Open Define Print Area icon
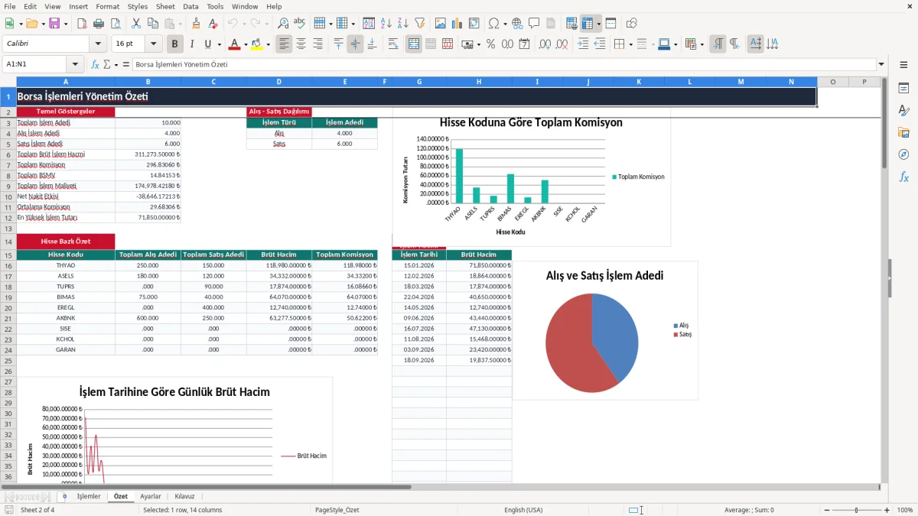Image resolution: width=918 pixels, height=516 pixels. point(571,24)
